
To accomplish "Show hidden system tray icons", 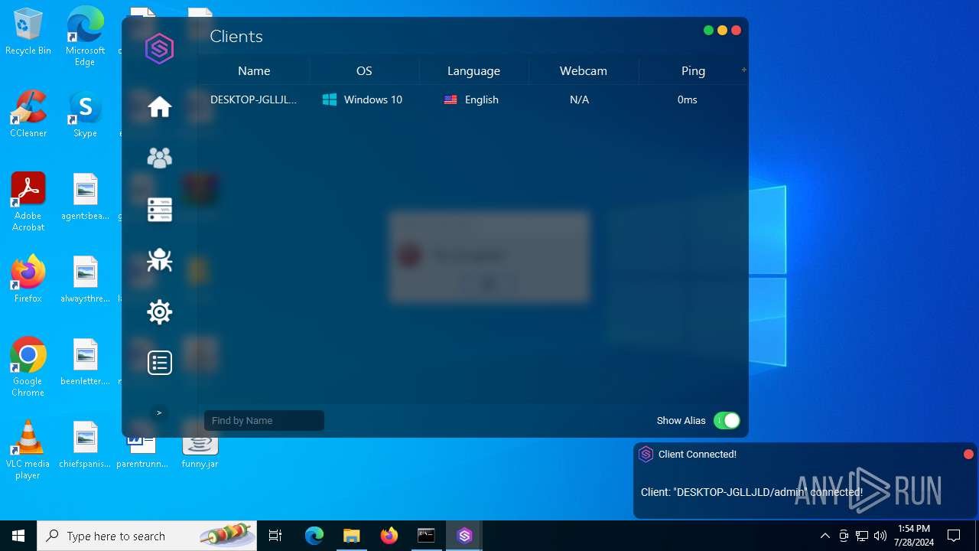I will pos(825,536).
